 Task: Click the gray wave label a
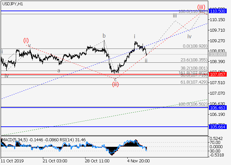[59, 70]
